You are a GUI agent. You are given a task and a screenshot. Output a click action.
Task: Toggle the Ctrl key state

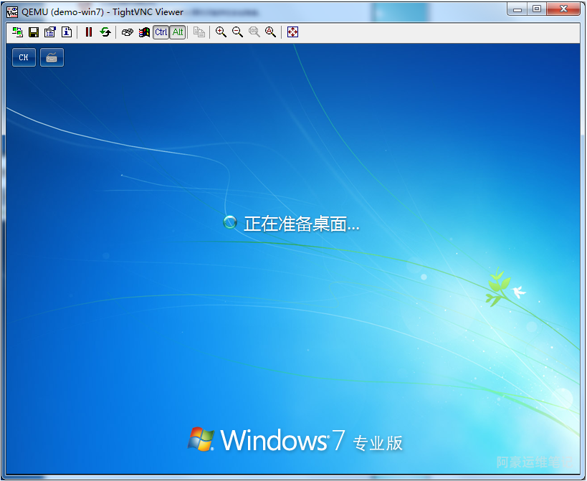pos(161,32)
